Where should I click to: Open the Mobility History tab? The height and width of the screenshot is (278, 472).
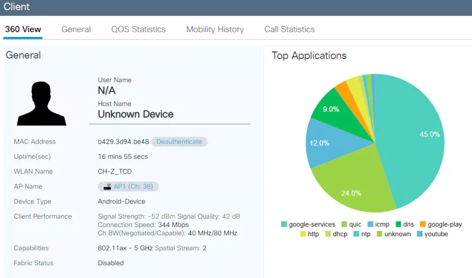tap(215, 29)
